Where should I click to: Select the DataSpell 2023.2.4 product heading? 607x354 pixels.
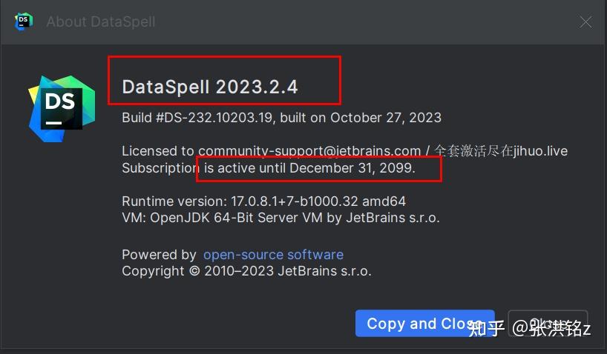pos(210,87)
